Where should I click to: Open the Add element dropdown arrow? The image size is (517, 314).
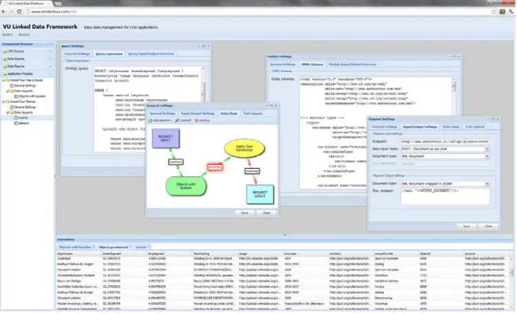click(x=171, y=121)
